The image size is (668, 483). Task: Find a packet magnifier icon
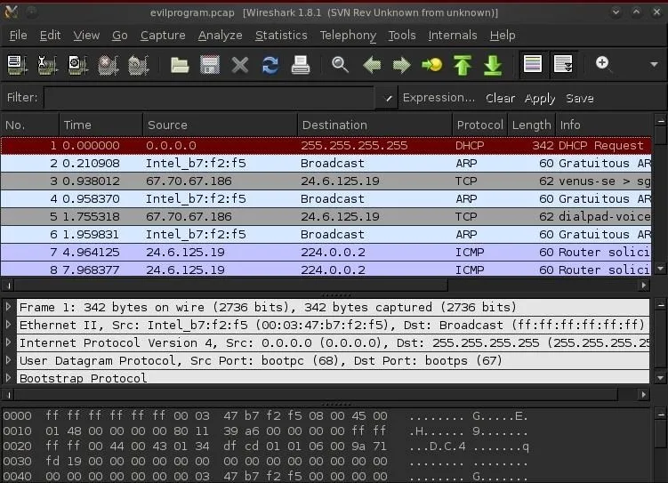click(341, 65)
